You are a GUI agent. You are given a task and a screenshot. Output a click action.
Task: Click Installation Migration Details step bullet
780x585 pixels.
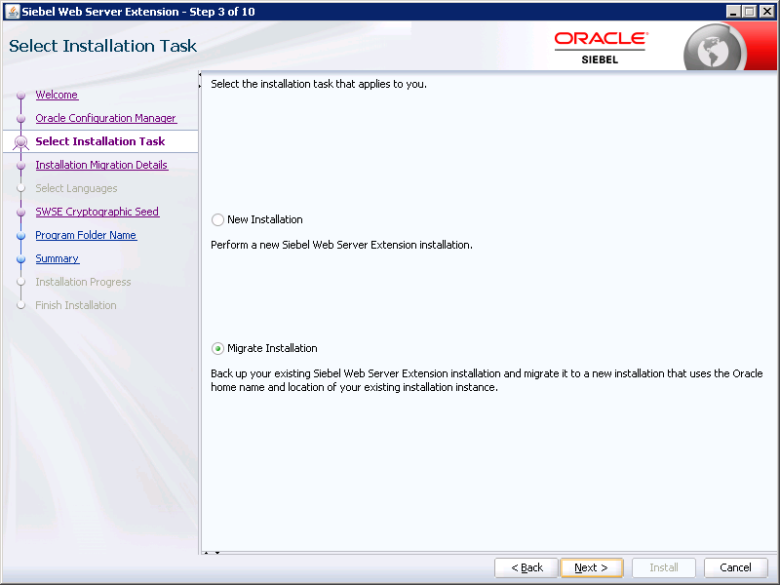pyautogui.click(x=20, y=166)
